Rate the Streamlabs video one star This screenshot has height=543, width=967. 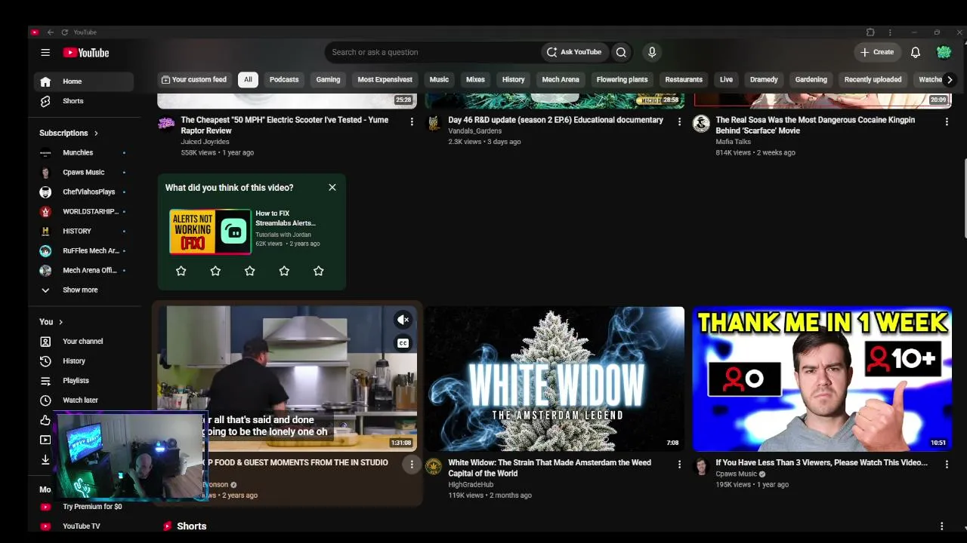click(x=181, y=271)
